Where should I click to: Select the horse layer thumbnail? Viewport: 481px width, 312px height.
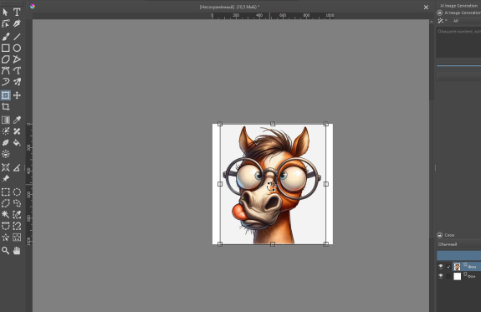click(x=457, y=267)
